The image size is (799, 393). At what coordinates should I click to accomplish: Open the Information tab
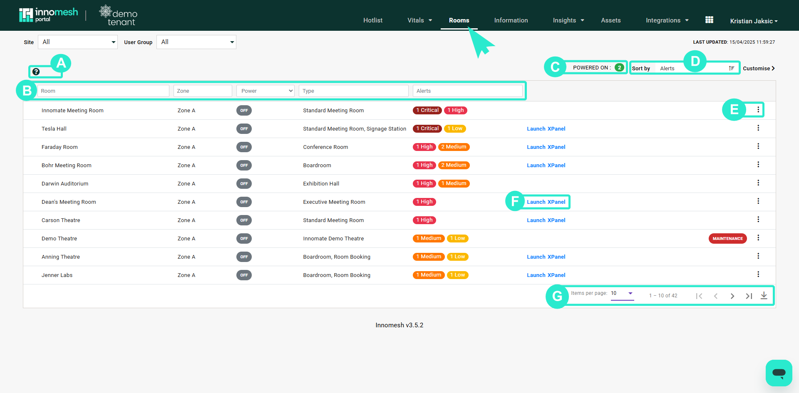click(511, 20)
